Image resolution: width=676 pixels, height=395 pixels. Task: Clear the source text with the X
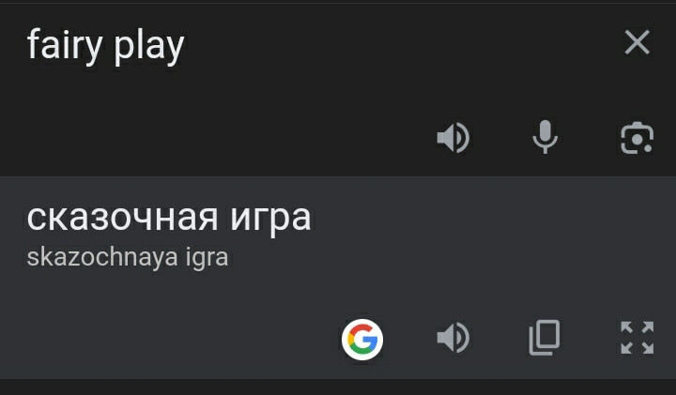click(637, 42)
